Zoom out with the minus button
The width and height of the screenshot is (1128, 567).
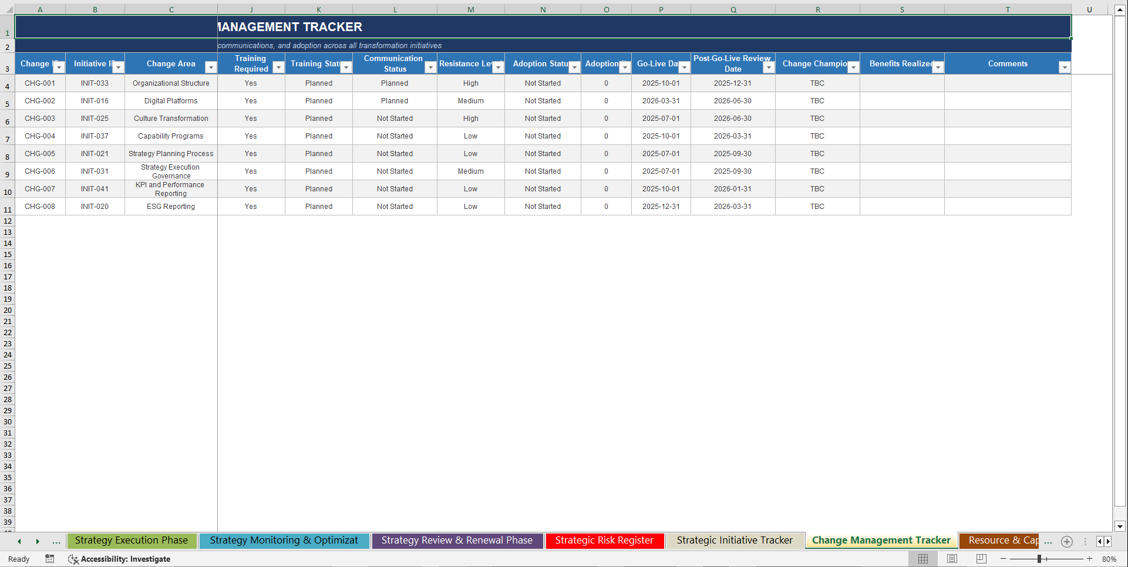(1003, 559)
